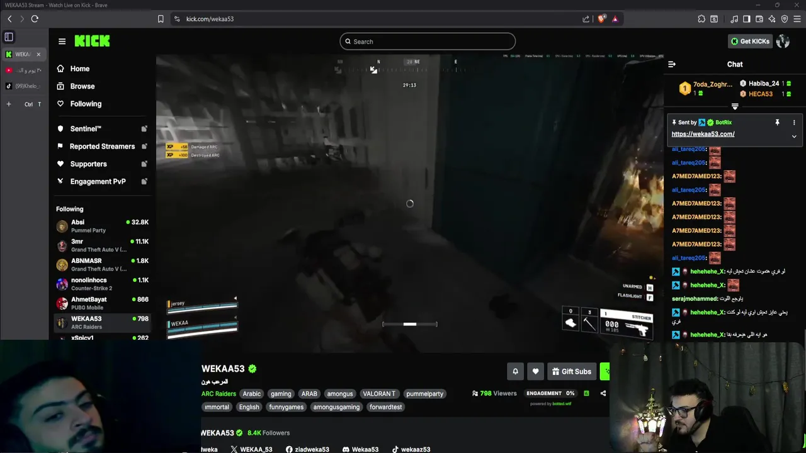Open the user avatar profile menu
This screenshot has width=806, height=453.
[x=783, y=42]
